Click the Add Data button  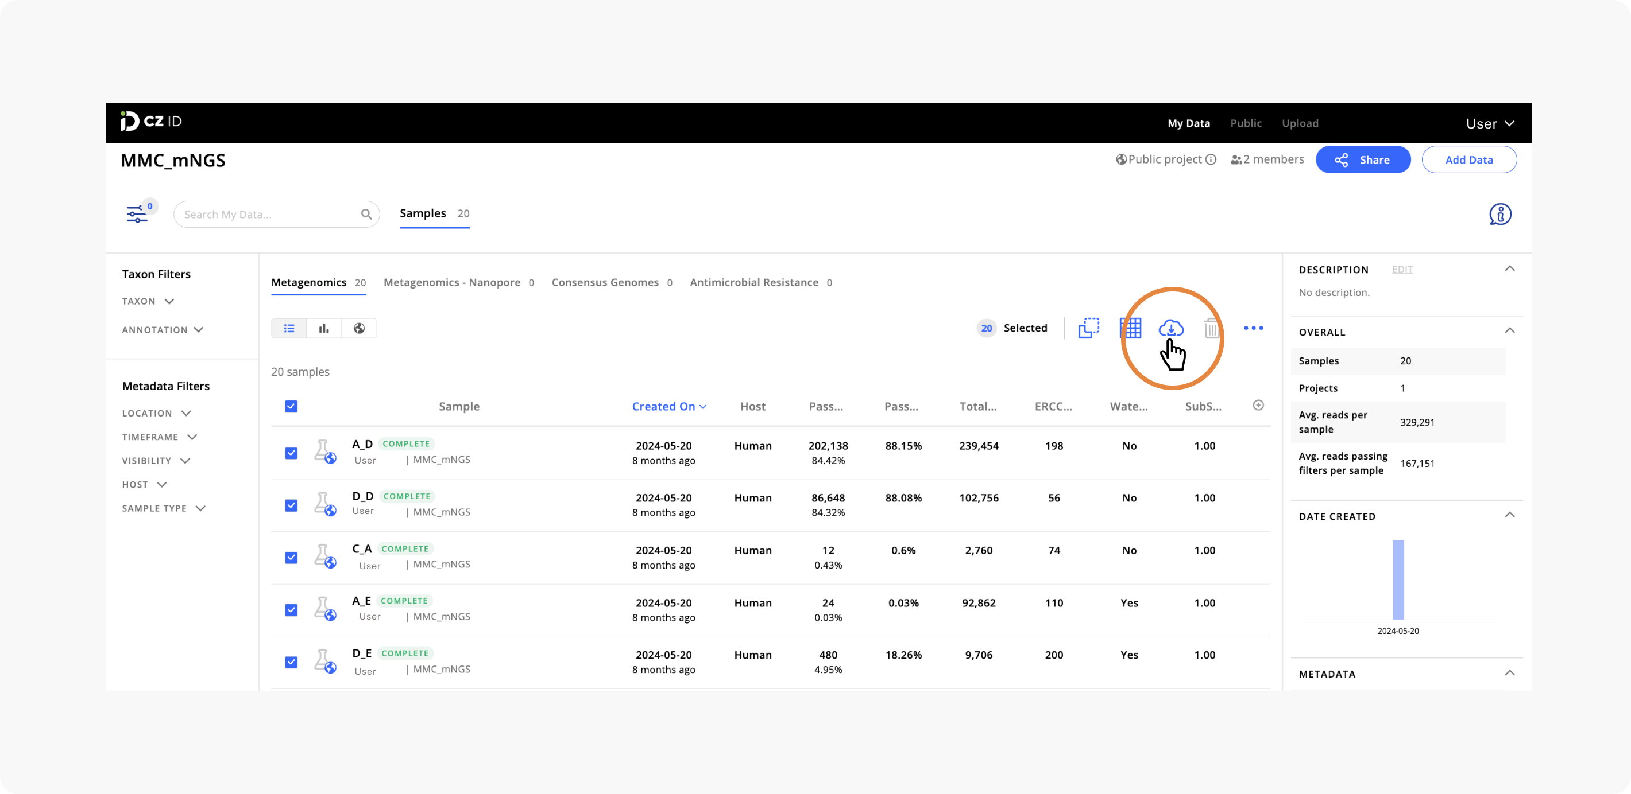(1469, 159)
